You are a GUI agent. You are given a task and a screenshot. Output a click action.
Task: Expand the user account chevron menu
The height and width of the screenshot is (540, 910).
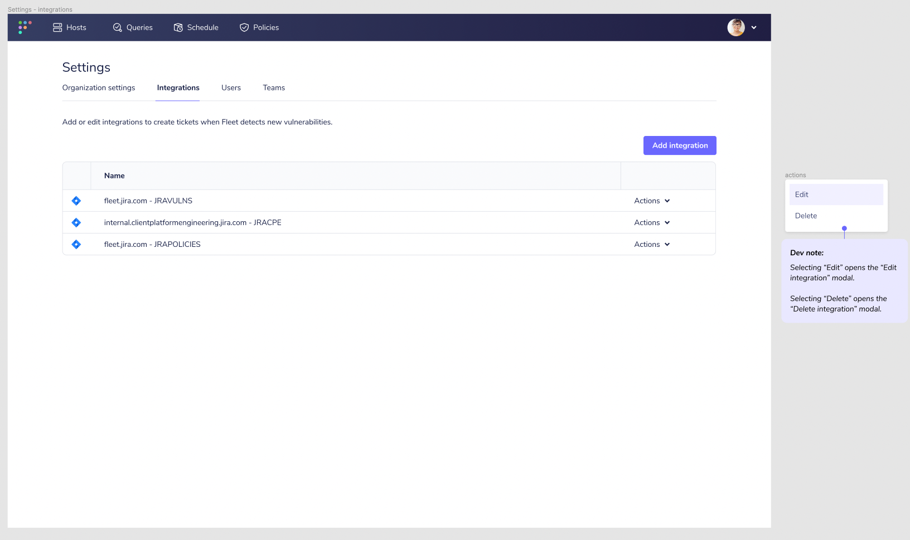(754, 27)
